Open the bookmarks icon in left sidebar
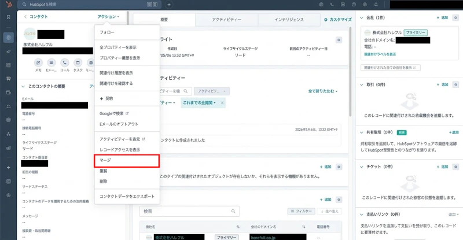463x240 pixels. (x=9, y=17)
